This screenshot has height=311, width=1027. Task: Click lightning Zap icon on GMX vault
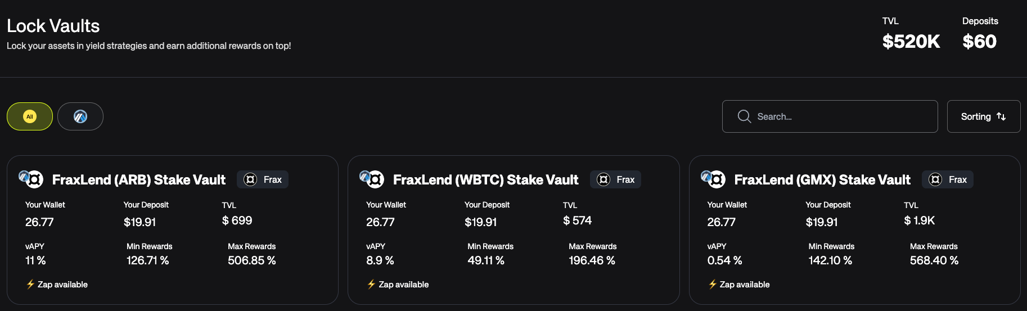(x=713, y=285)
